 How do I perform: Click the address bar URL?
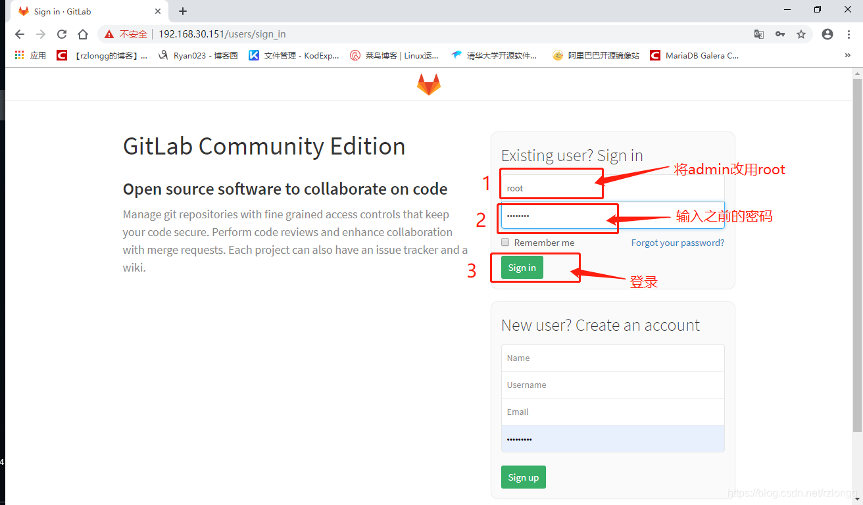222,34
